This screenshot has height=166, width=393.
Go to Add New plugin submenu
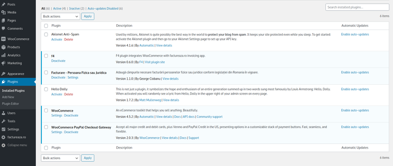8,97
